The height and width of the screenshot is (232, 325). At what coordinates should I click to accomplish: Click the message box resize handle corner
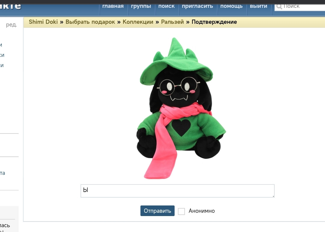point(273,196)
